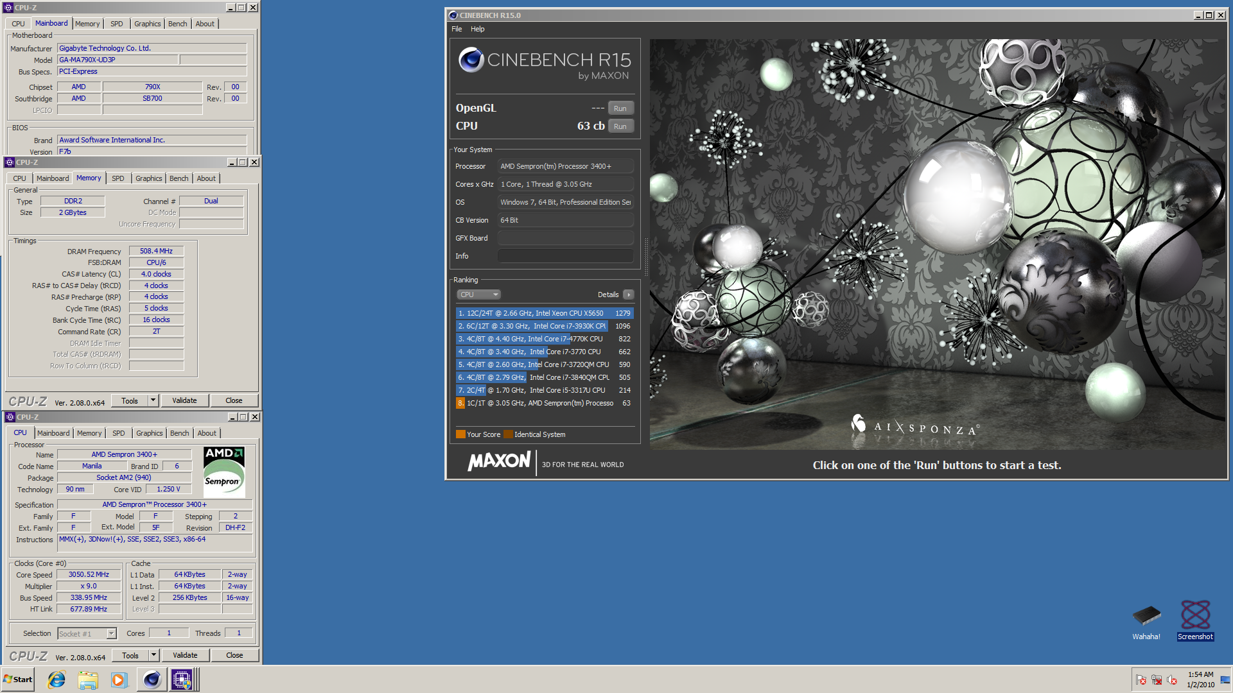Open the Selection Socket #1 combo box
The width and height of the screenshot is (1233, 693).
pos(87,633)
